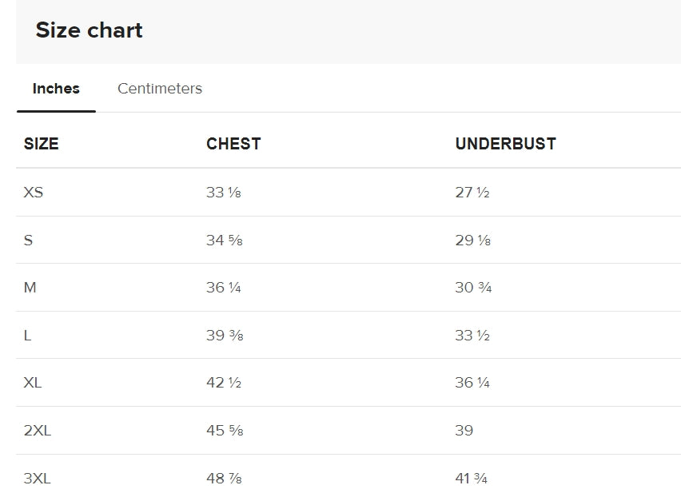This screenshot has width=681, height=501.
Task: Select the M size row label
Action: coord(30,288)
